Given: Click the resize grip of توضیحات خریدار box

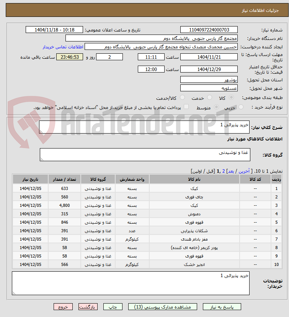Looking at the screenshot, I should pyautogui.click(x=14, y=293).
